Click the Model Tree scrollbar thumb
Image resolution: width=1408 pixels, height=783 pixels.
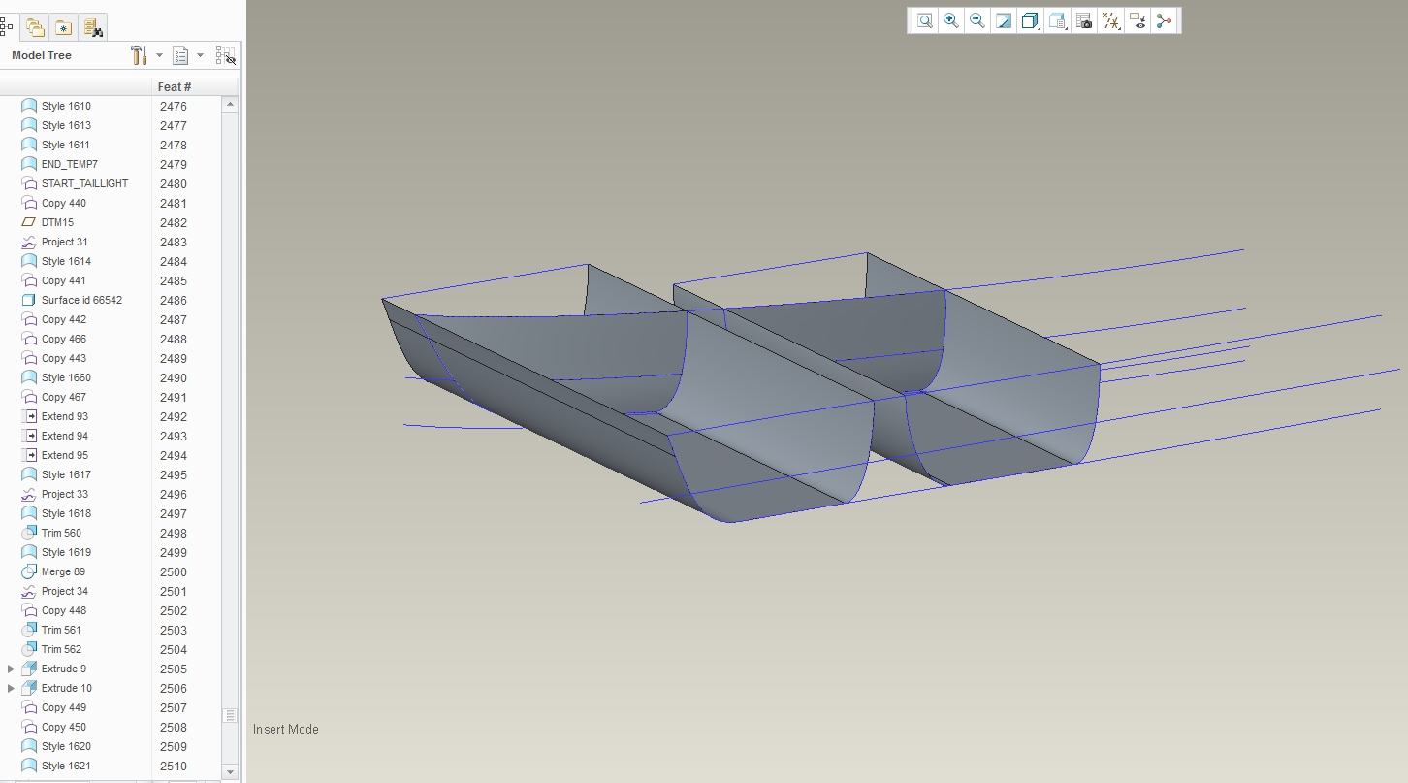[x=230, y=715]
